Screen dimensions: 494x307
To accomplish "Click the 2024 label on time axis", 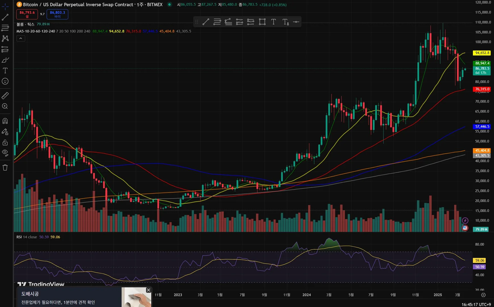I will pyautogui.click(x=307, y=295).
